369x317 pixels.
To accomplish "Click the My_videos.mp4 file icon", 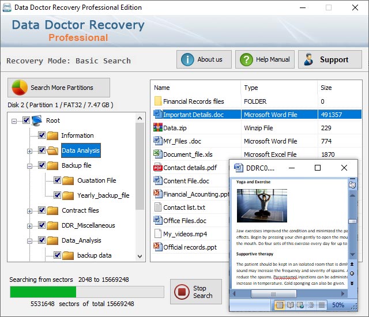I will (157, 234).
